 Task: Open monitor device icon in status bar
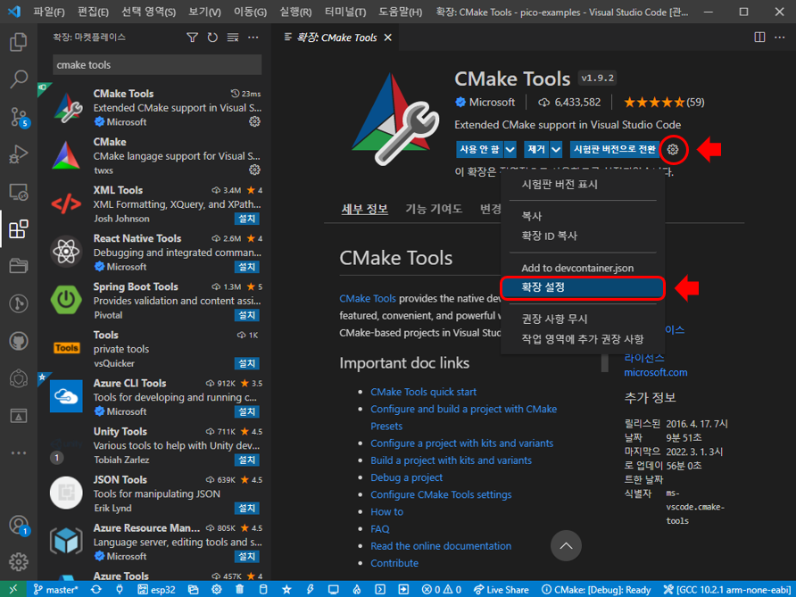point(334,589)
